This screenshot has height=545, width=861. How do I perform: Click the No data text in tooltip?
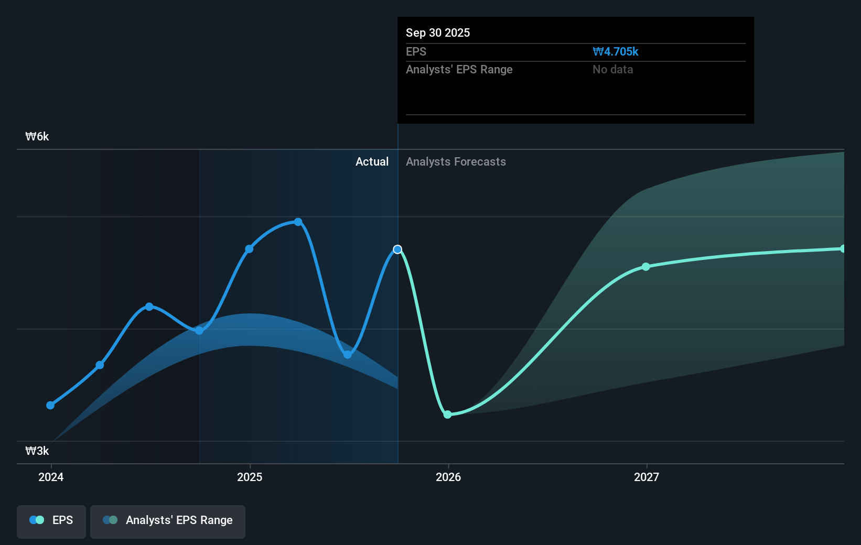click(x=612, y=69)
